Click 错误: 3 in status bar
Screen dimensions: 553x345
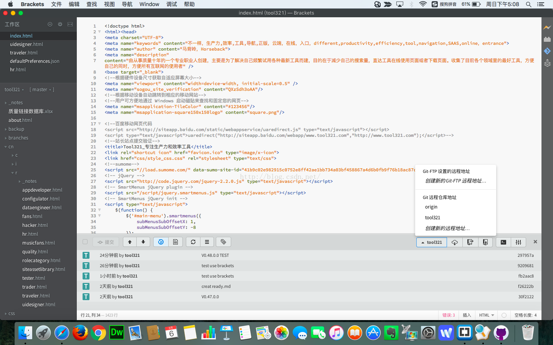pos(449,315)
